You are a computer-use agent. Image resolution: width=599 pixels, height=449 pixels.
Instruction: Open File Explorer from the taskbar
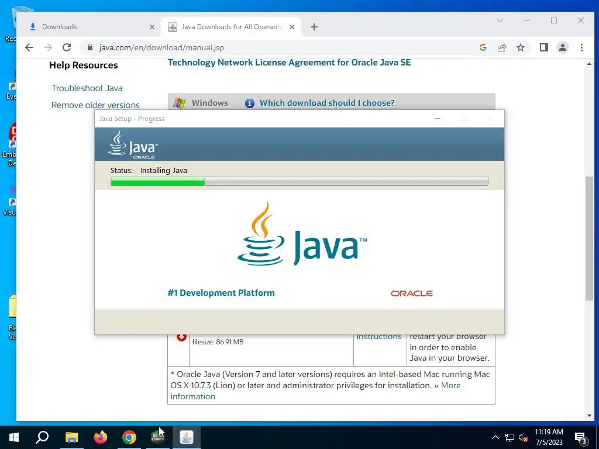71,437
